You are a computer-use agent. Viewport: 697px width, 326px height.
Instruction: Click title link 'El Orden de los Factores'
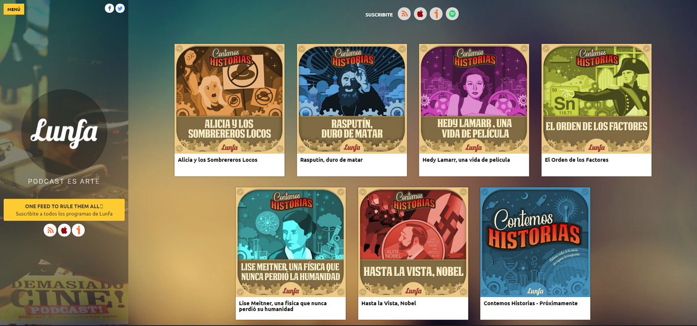click(x=577, y=160)
